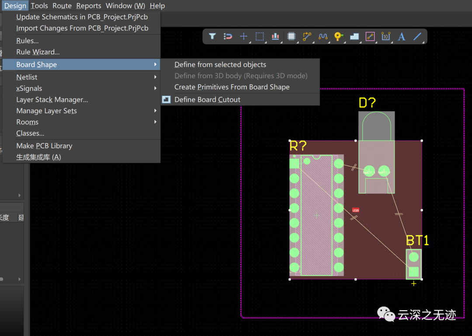Image resolution: width=472 pixels, height=336 pixels.
Task: Choose the place line tool icon
Action: [x=417, y=36]
